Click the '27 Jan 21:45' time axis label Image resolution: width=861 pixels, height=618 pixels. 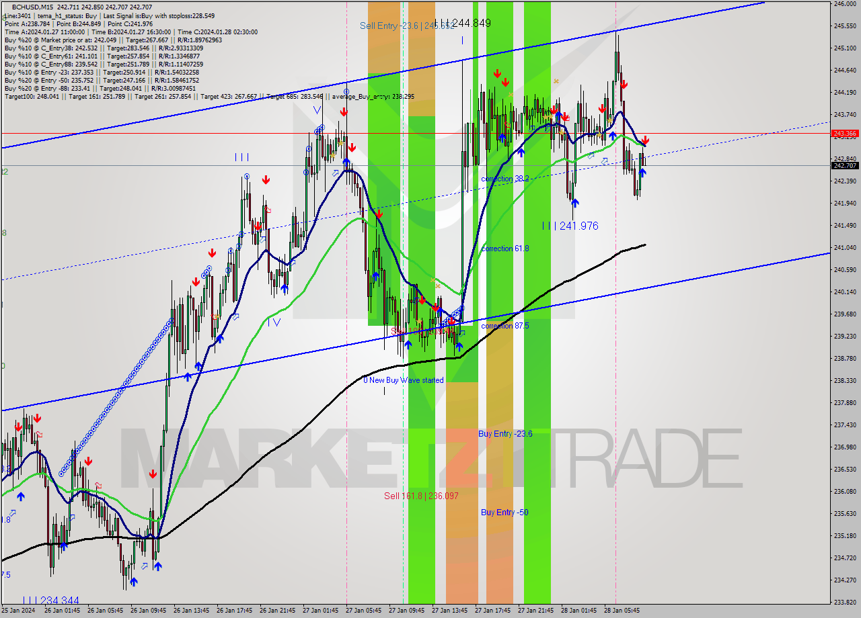535,611
